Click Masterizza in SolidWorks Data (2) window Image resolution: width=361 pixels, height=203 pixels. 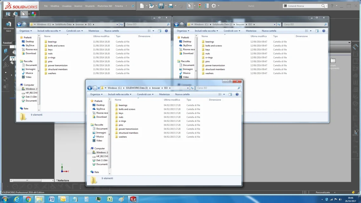click(x=251, y=31)
